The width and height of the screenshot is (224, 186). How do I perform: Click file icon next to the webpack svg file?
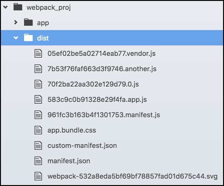(x=38, y=176)
